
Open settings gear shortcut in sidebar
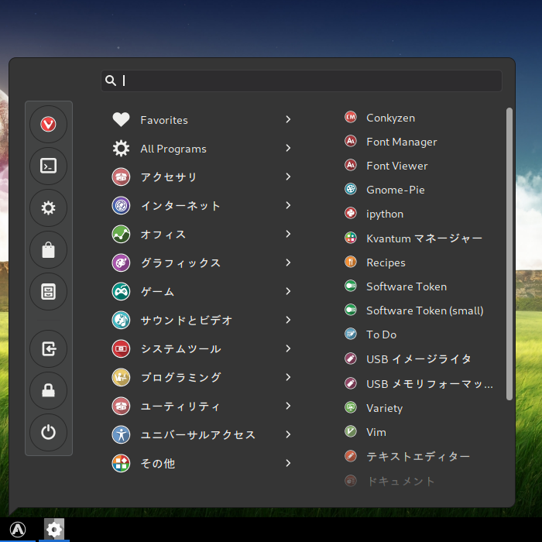(x=48, y=208)
